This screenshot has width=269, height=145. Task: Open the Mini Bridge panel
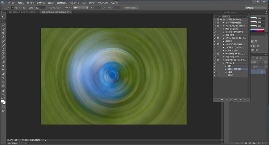(12, 143)
